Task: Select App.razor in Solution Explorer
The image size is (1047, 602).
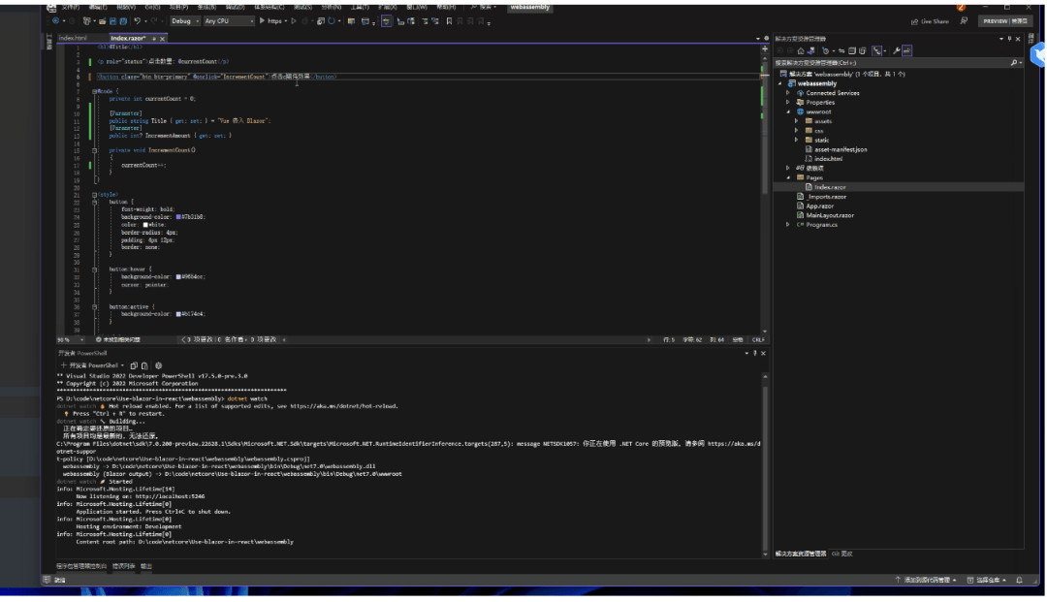Action: 819,206
